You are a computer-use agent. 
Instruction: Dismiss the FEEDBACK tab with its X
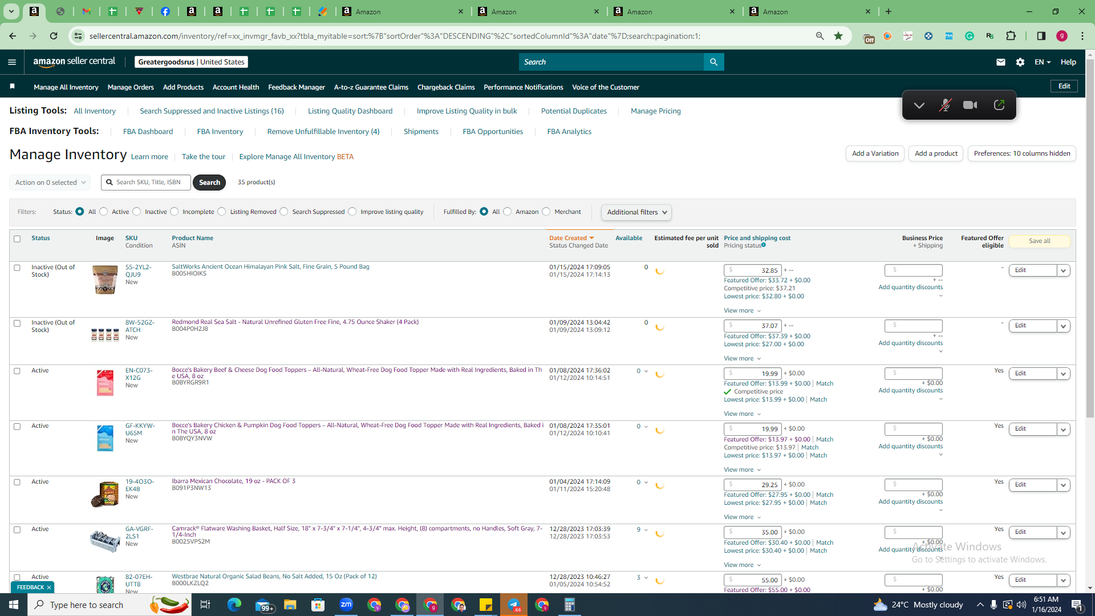click(x=49, y=587)
